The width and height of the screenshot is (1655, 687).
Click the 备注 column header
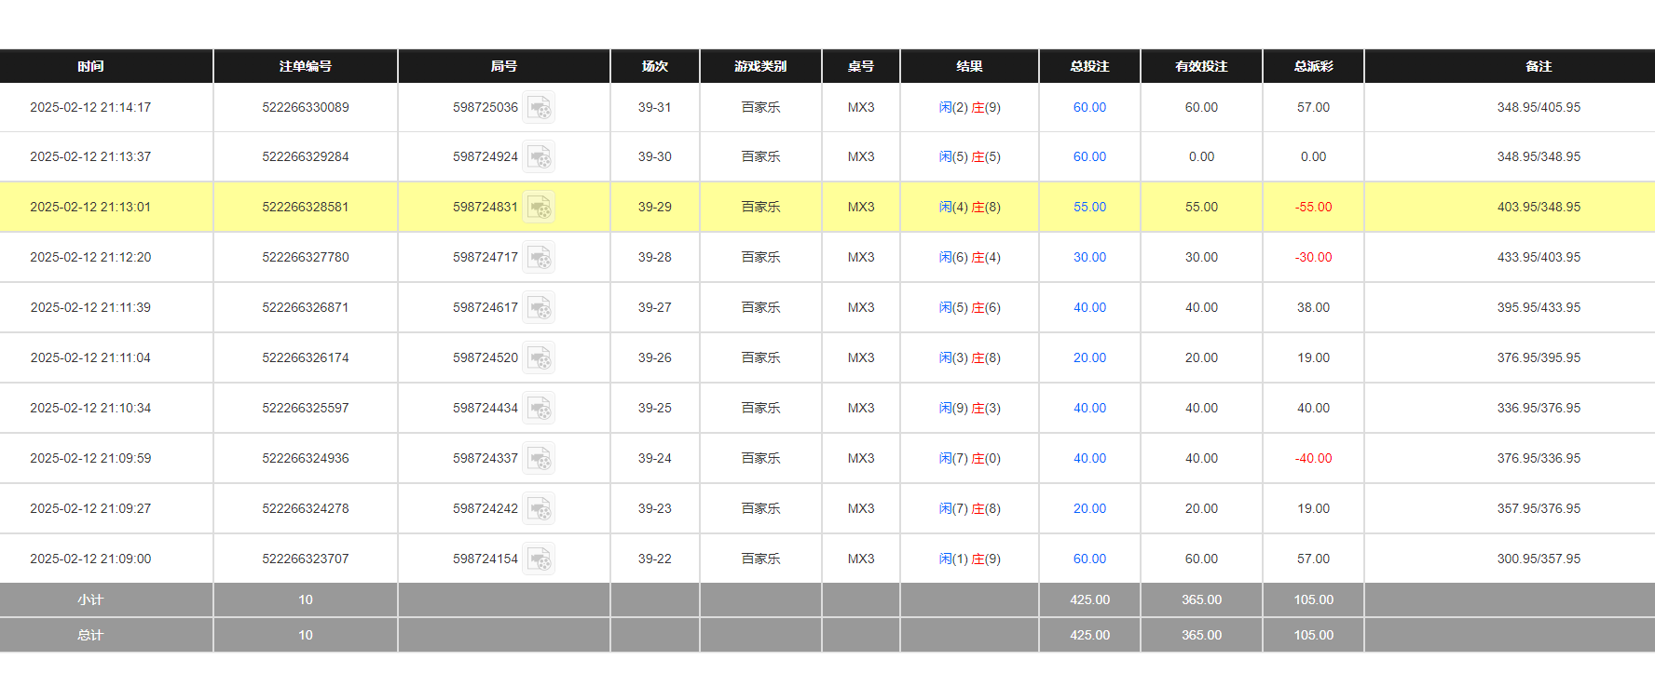(1539, 67)
